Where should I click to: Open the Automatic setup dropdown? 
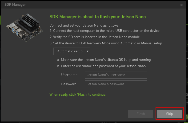(71, 51)
